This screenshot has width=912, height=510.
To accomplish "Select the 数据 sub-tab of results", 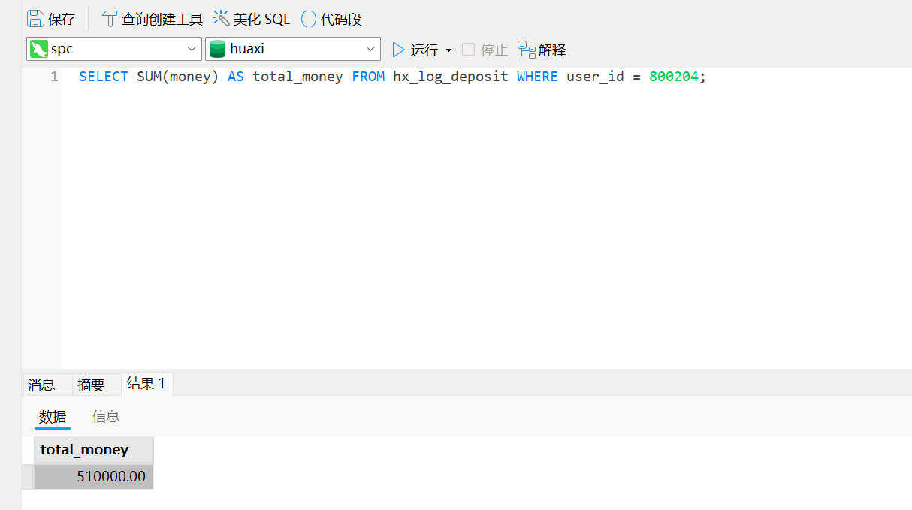I will [53, 416].
